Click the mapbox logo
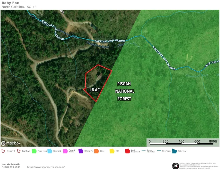Image resolution: width=220 pixels, height=170 pixels. (x=11, y=143)
